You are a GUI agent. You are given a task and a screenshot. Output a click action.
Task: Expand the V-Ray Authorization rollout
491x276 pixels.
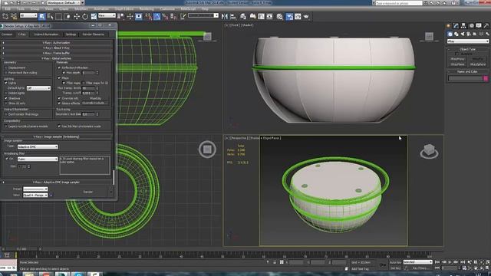(x=56, y=43)
